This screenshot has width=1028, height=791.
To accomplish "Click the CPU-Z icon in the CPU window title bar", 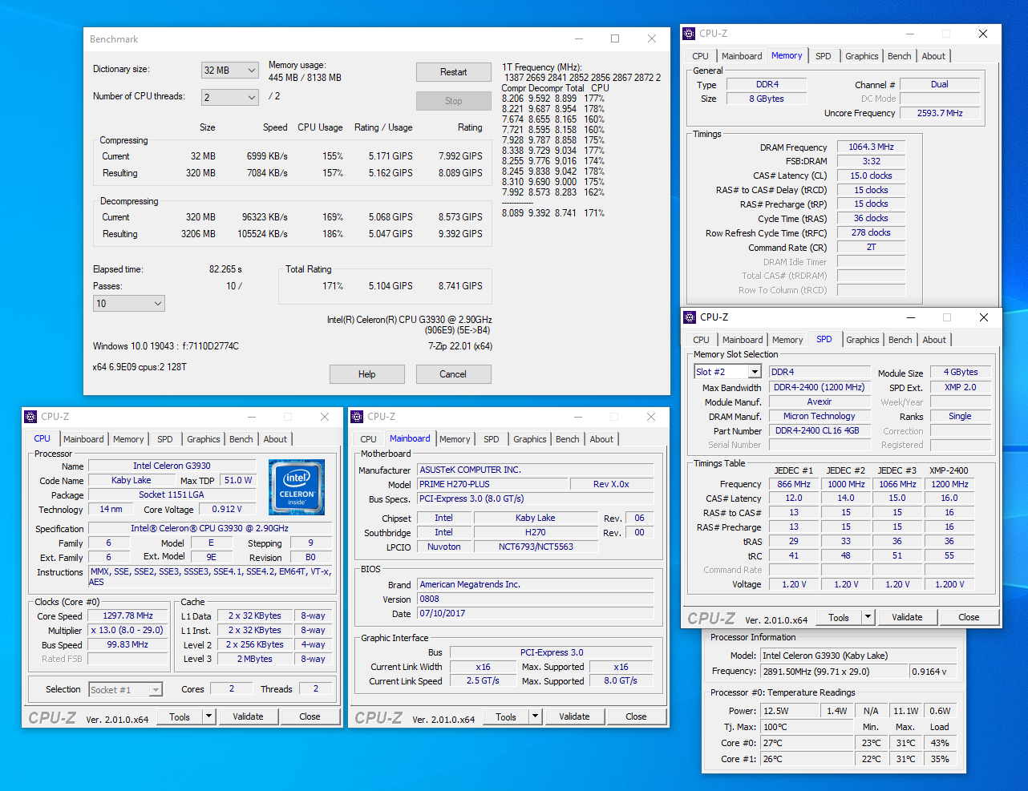I will (30, 417).
